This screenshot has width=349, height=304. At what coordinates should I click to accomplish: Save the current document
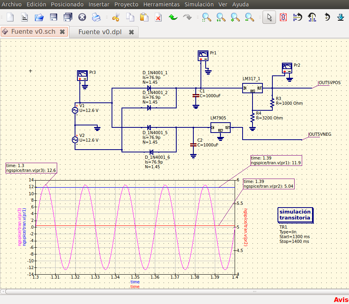pyautogui.click(x=54, y=17)
